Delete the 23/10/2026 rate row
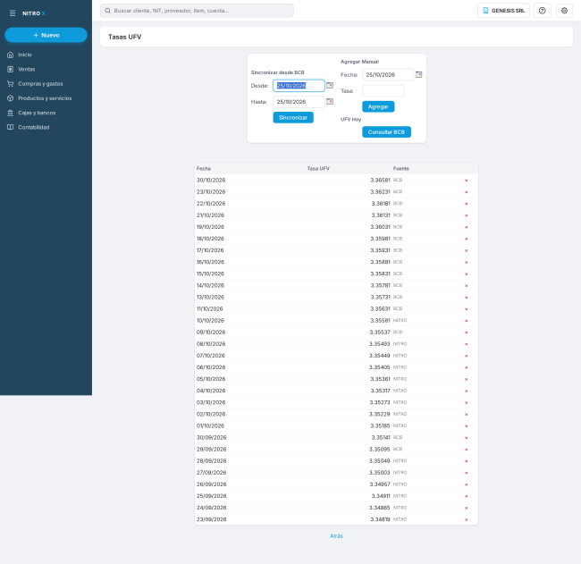This screenshot has width=581, height=564. coord(466,192)
